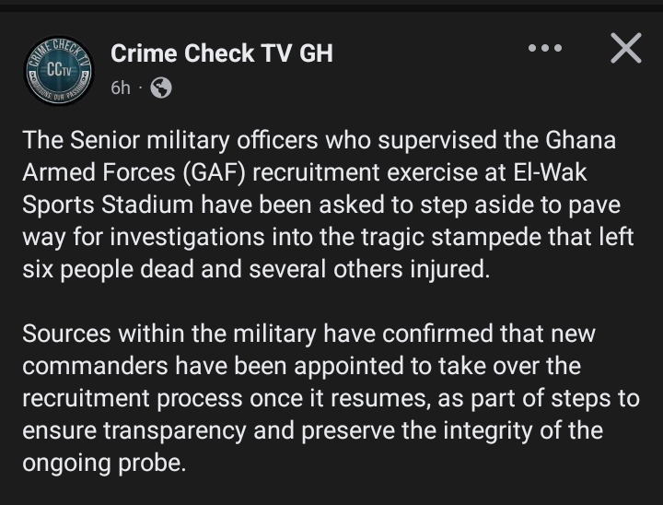Open the Crime Check TV GH page name
Screen dimensions: 663x505
221,53
